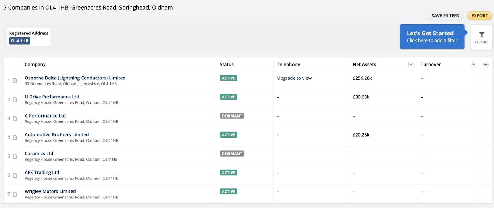Click address 30 Greenacres Road, Oldham, Lancashire
This screenshot has height=208, width=494.
[71, 84]
